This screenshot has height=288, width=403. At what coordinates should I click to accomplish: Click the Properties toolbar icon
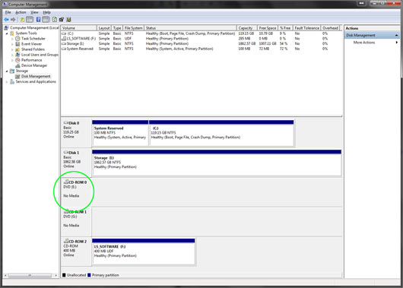pyautogui.click(x=62, y=20)
